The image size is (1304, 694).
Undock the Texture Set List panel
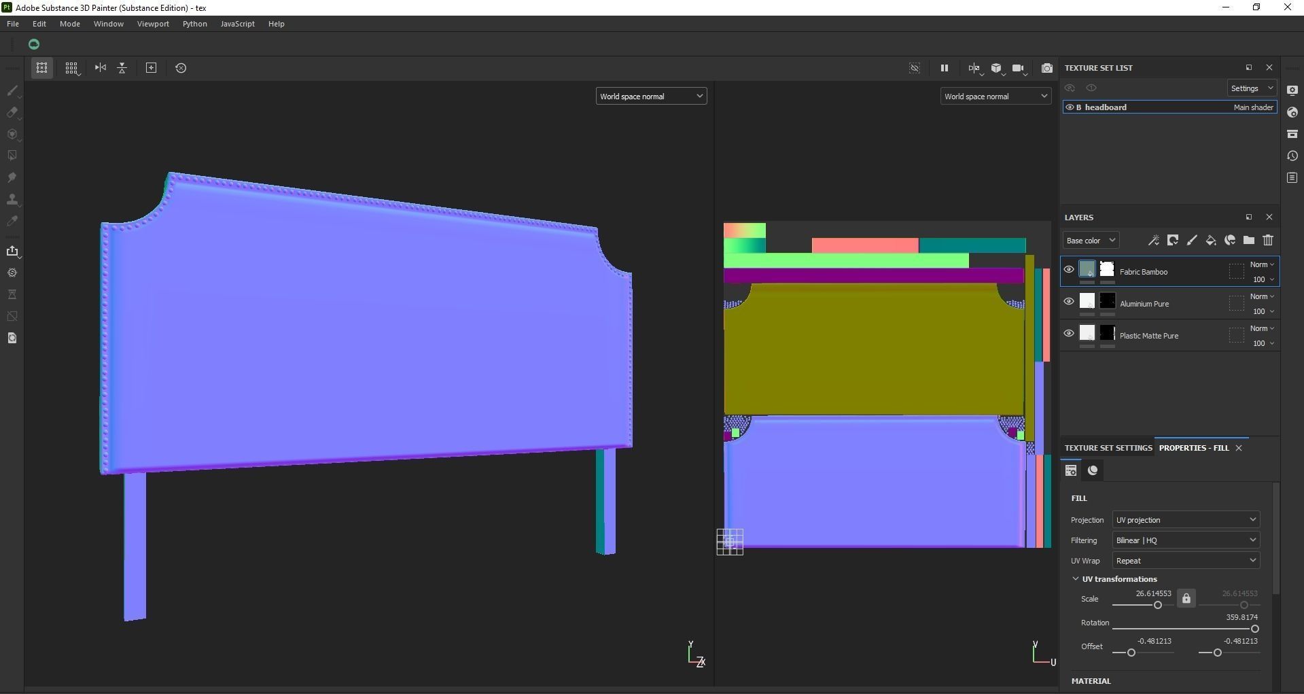click(1249, 68)
